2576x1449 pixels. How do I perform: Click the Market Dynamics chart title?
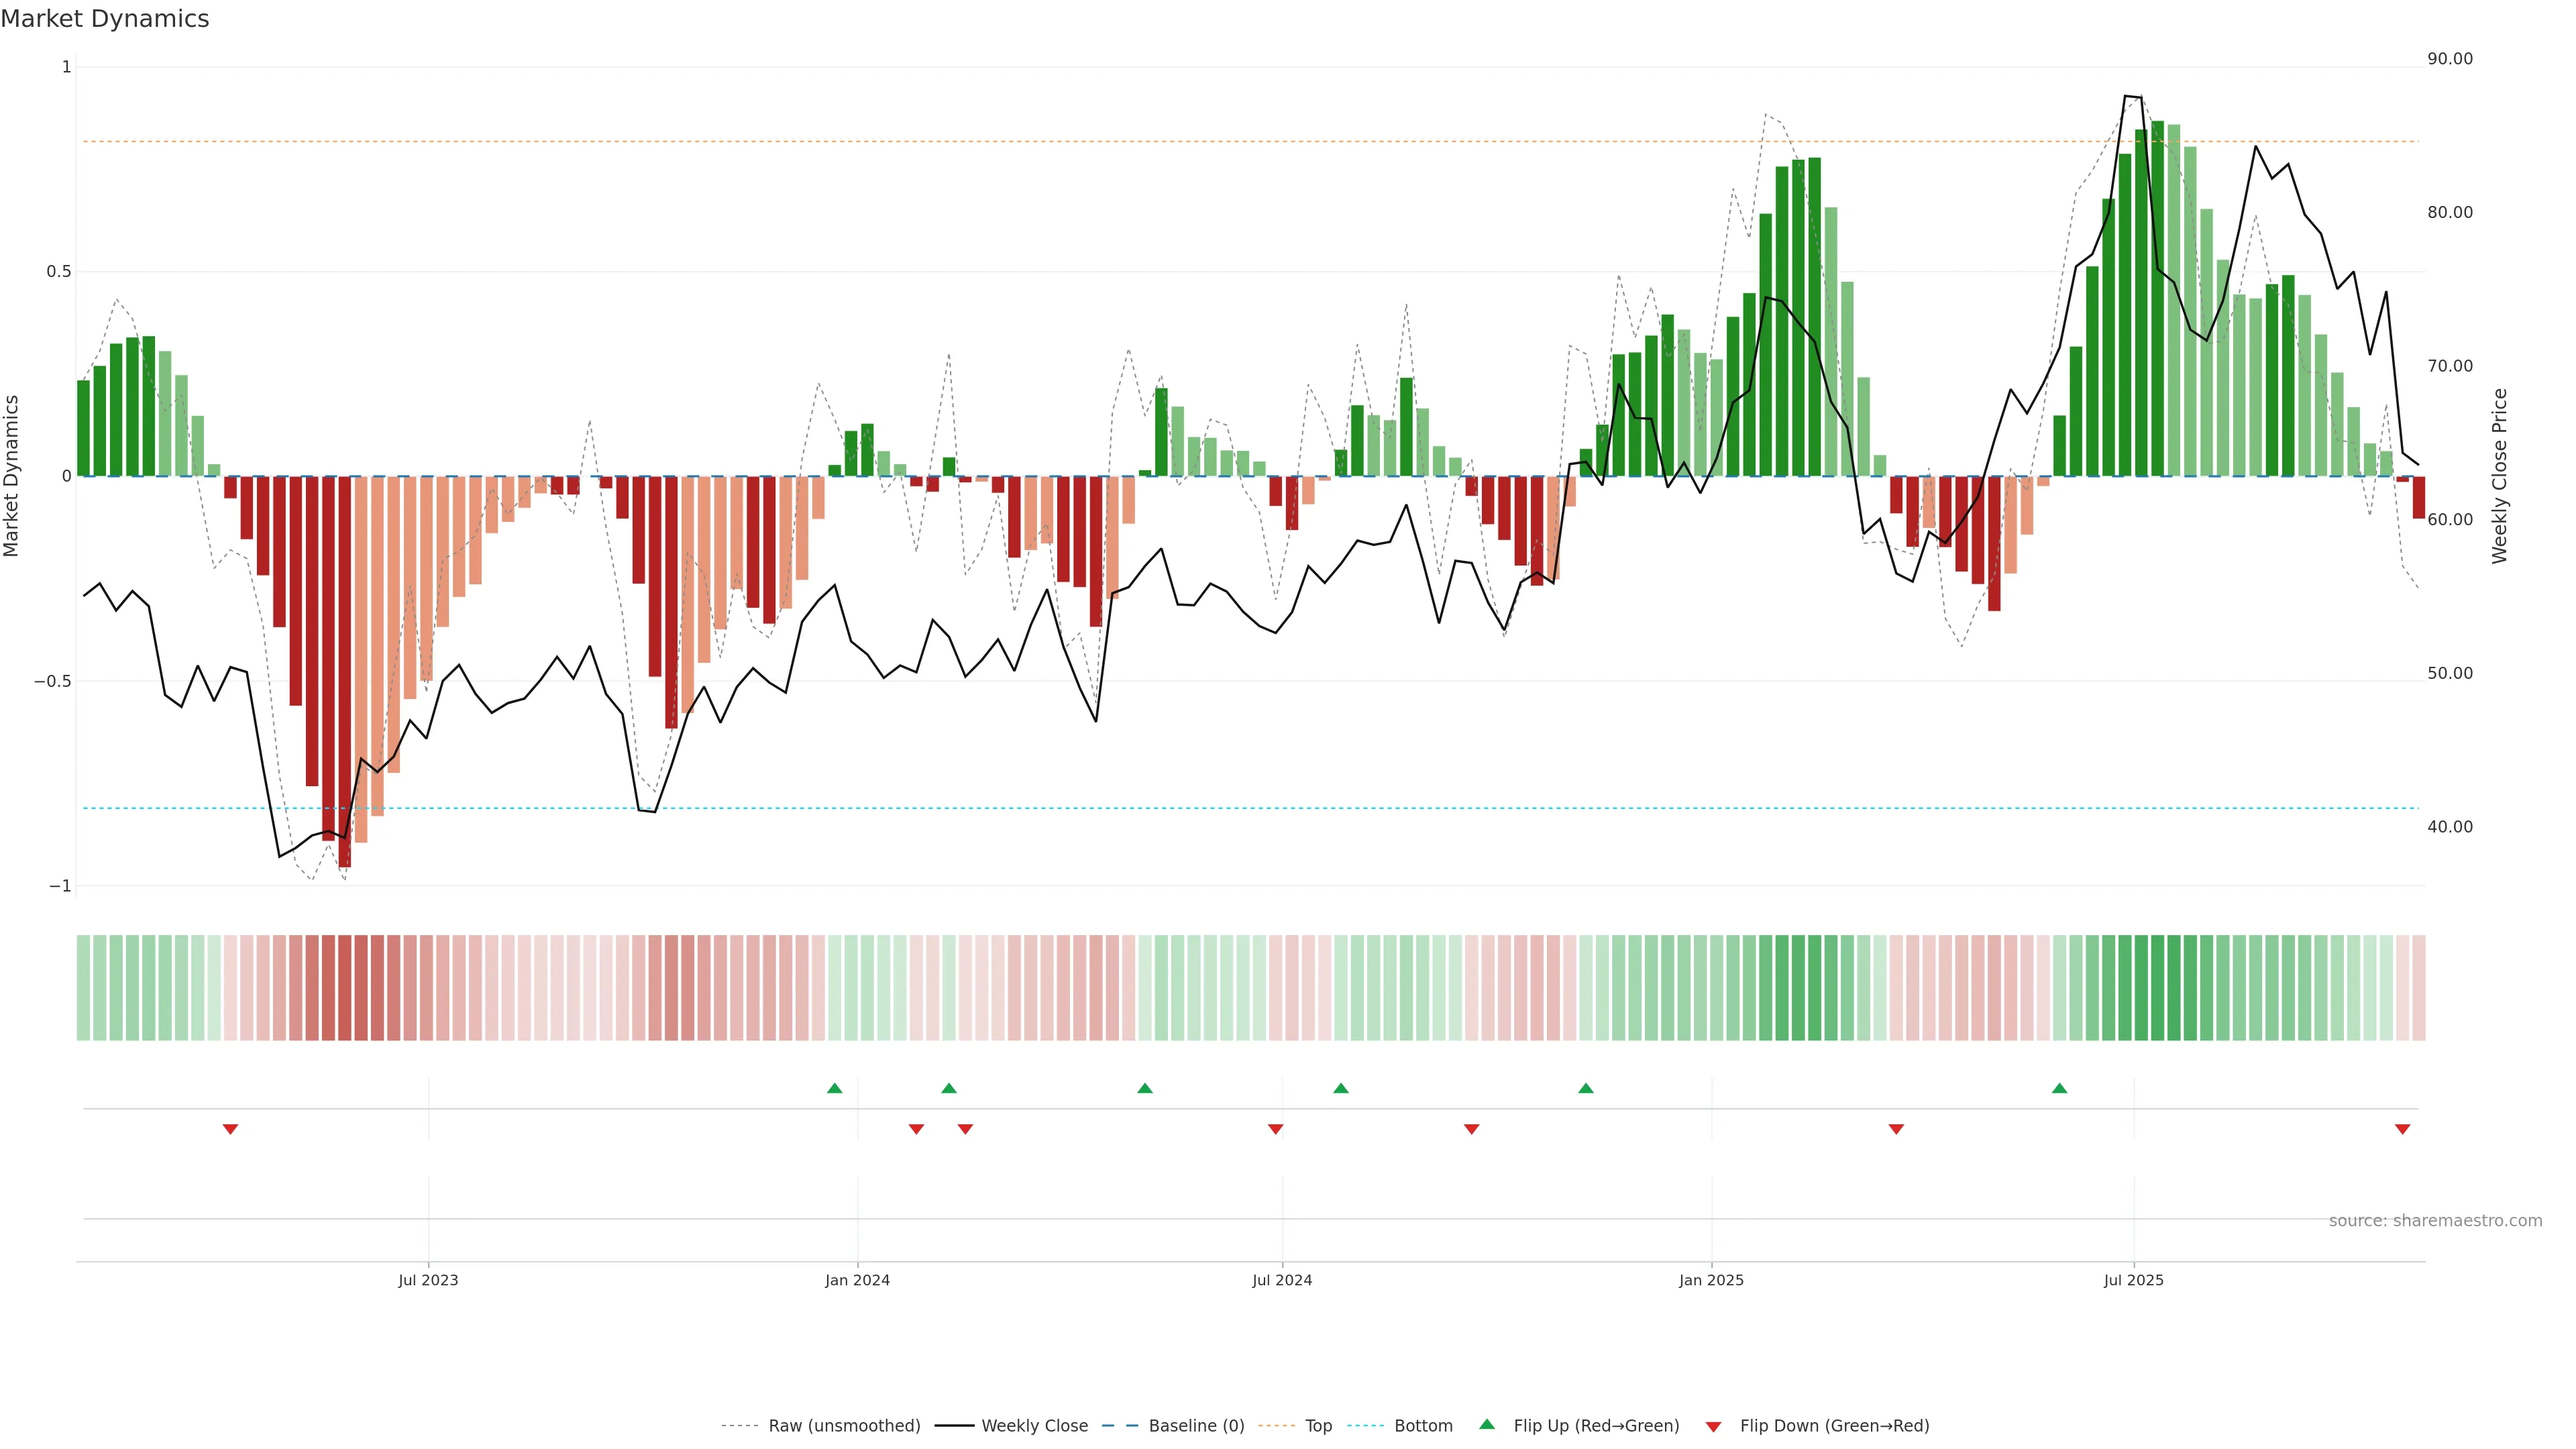[105, 19]
